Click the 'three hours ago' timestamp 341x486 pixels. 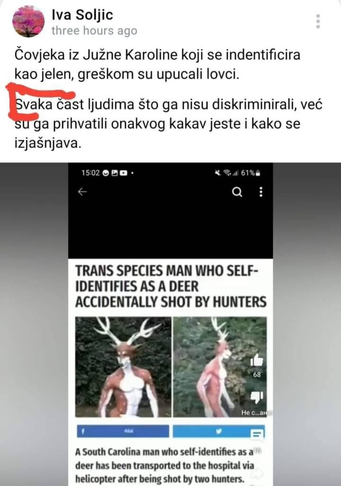click(94, 31)
